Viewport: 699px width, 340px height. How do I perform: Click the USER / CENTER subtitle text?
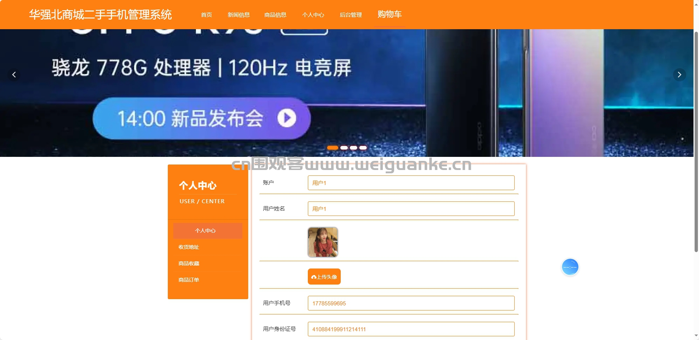(x=202, y=201)
